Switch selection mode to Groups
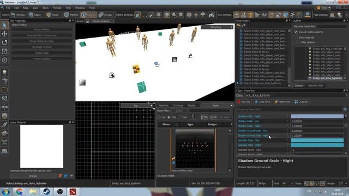The image size is (349, 196). [x=105, y=15]
